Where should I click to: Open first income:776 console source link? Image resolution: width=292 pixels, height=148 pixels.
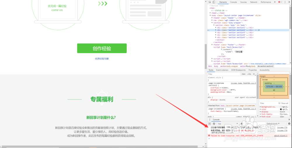[282, 127]
